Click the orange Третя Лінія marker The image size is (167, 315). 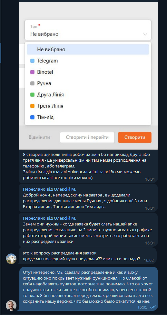pos(32,106)
